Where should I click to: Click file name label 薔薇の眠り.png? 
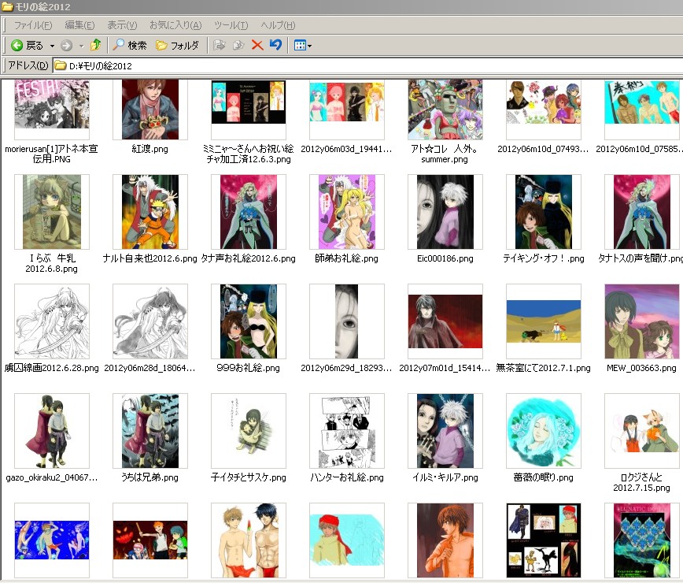[x=544, y=477]
